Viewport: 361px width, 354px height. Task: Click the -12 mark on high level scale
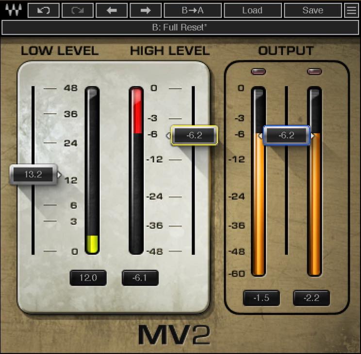pos(155,159)
